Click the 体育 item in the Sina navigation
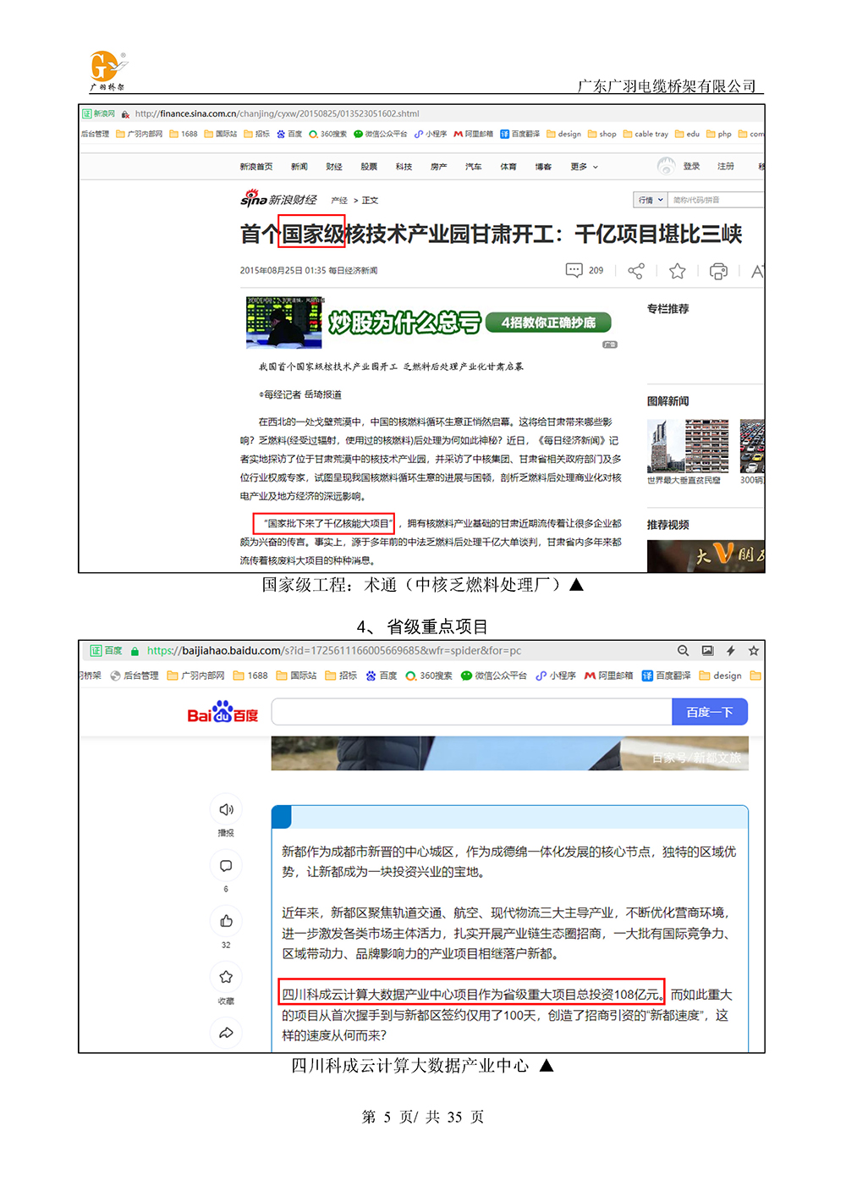Image resolution: width=846 pixels, height=1197 pixels. (x=508, y=167)
